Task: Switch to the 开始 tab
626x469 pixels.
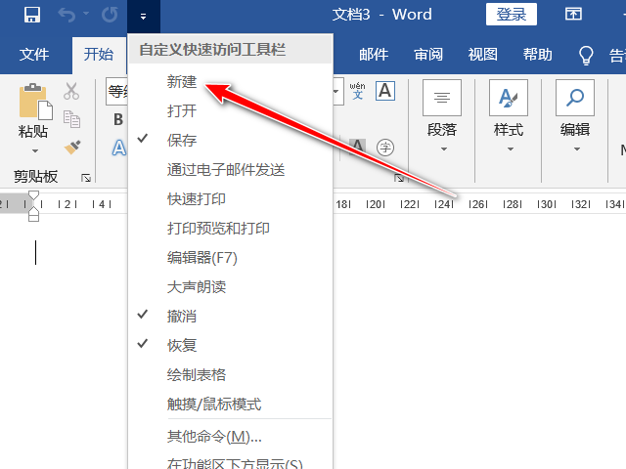Action: pyautogui.click(x=99, y=55)
